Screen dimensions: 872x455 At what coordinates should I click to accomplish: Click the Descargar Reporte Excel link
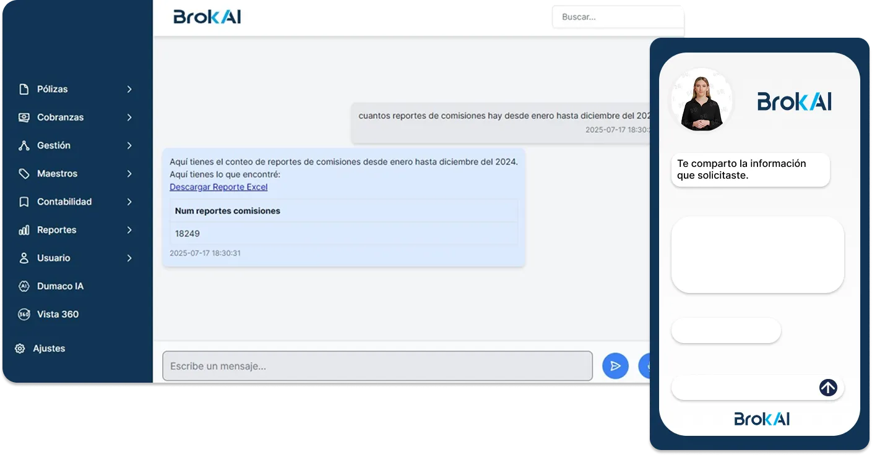tap(218, 187)
